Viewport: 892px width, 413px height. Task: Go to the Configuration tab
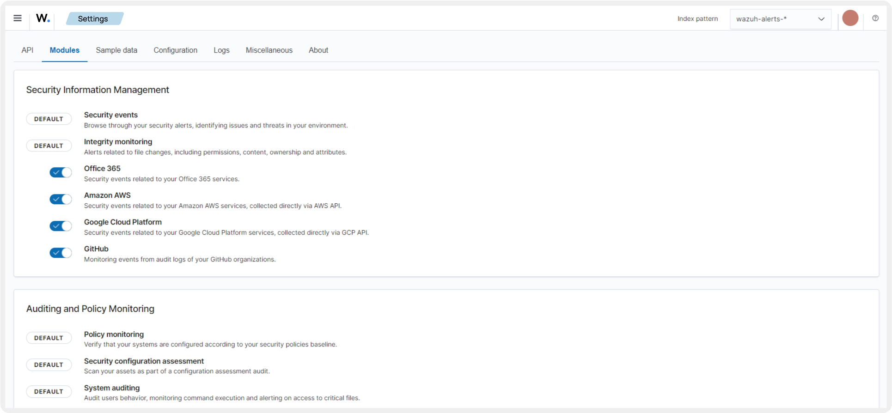pos(175,50)
